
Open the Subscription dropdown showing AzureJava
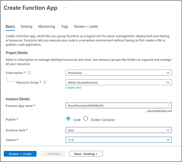119,73
